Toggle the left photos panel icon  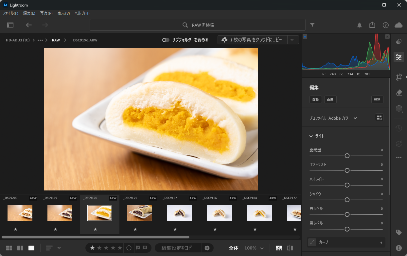tap(10, 25)
